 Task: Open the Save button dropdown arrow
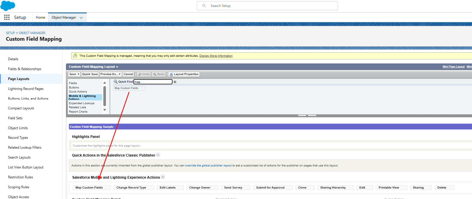tap(78, 74)
